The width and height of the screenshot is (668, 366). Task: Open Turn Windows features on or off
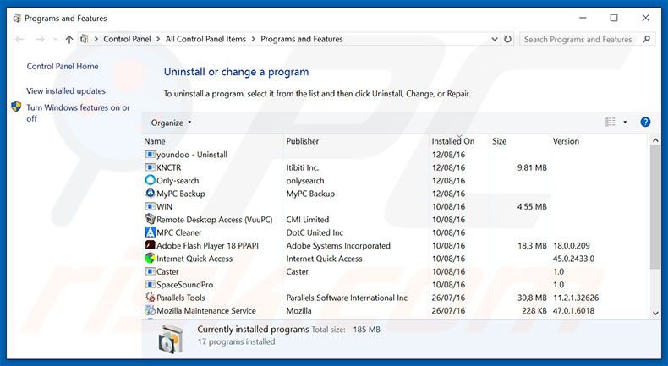click(78, 113)
